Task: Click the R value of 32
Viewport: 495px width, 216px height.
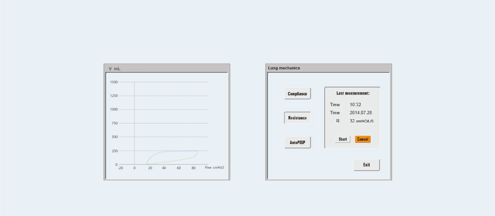Action: click(352, 121)
